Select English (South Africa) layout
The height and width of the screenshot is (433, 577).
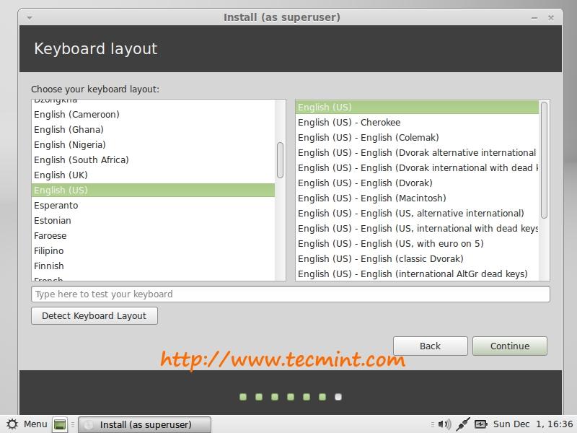[x=153, y=159]
